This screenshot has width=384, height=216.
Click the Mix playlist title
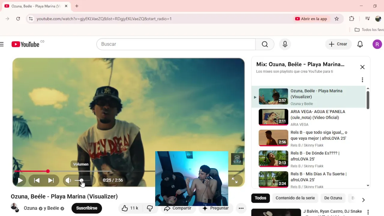pyautogui.click(x=300, y=64)
